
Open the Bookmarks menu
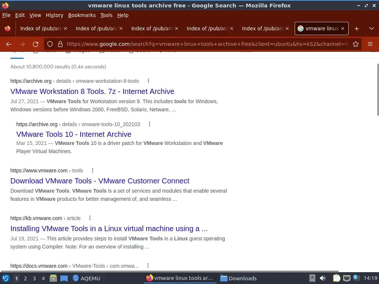[82, 15]
